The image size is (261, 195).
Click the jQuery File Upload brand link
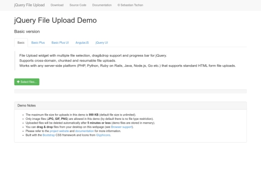(29, 5)
